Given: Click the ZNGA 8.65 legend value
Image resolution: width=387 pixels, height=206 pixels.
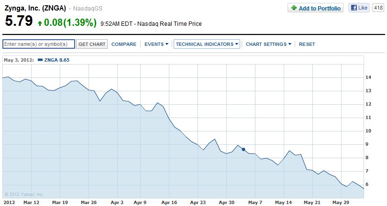Looking at the screenshot, I should tap(57, 60).
